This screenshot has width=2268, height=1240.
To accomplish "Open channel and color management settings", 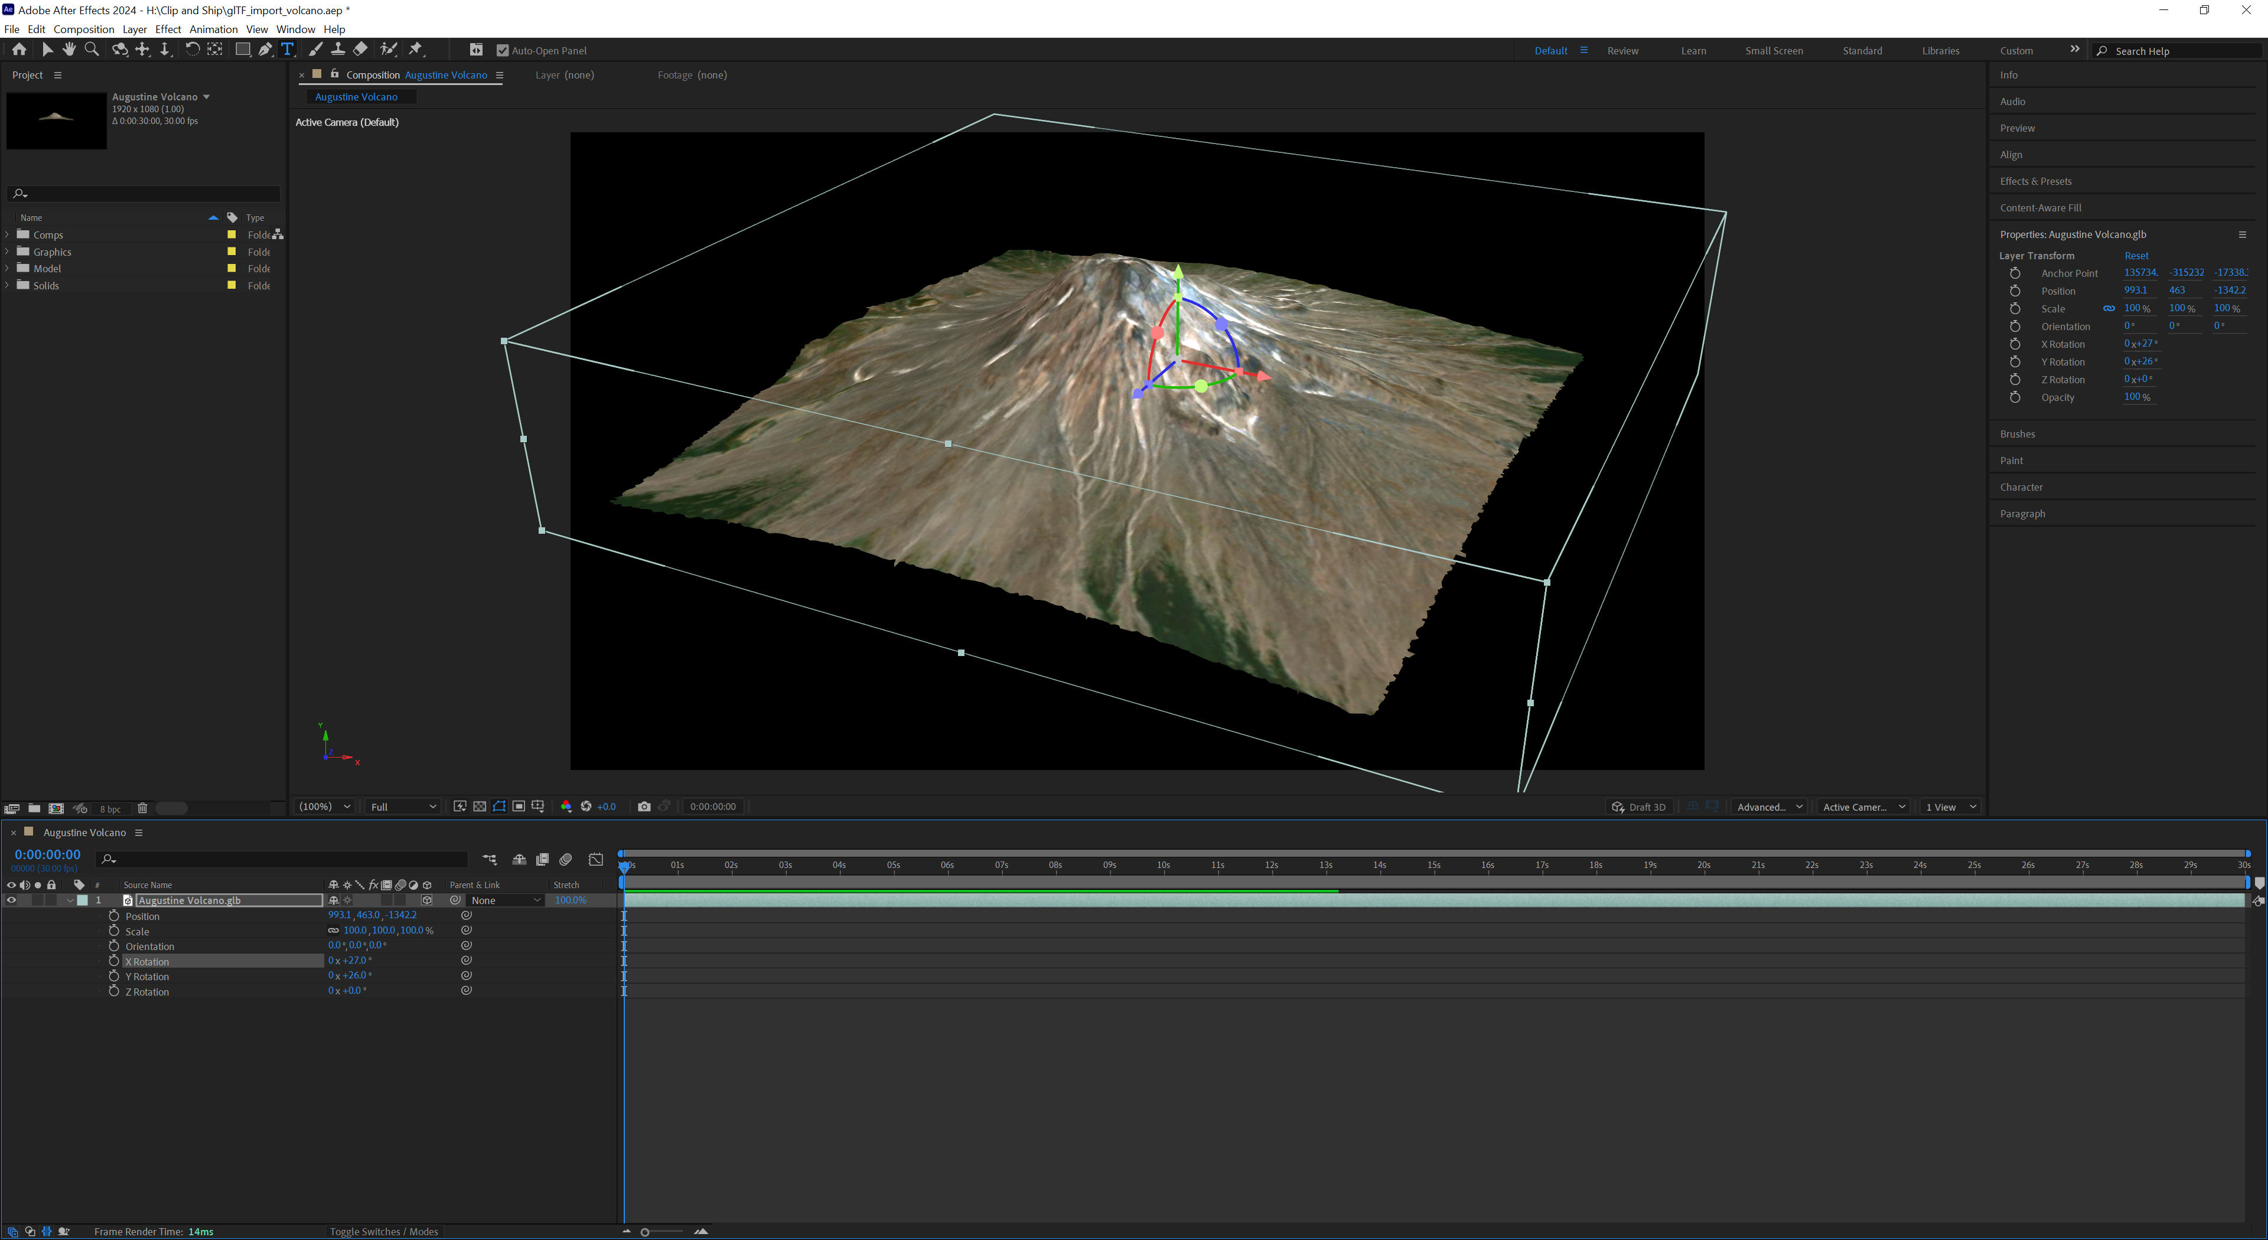I will click(566, 806).
